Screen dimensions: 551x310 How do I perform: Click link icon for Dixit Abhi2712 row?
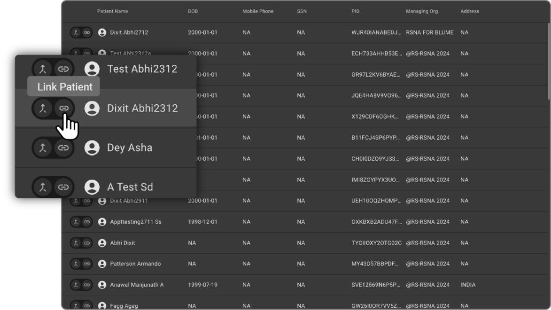(x=87, y=32)
